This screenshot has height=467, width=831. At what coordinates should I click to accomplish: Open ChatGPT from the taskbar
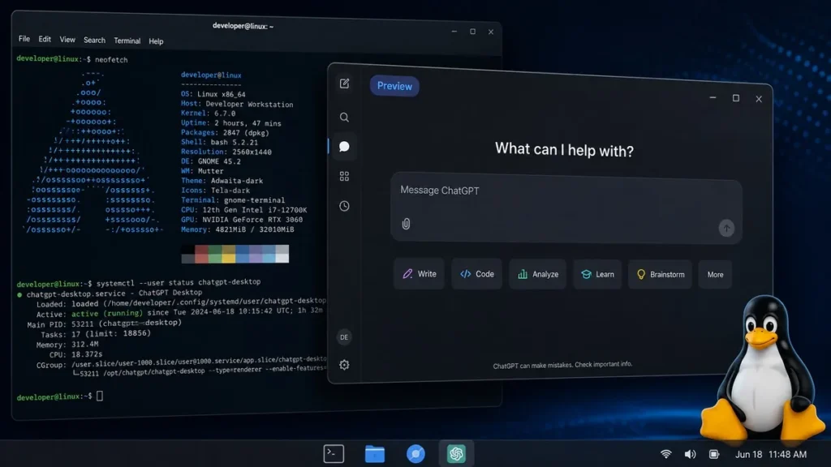click(456, 454)
